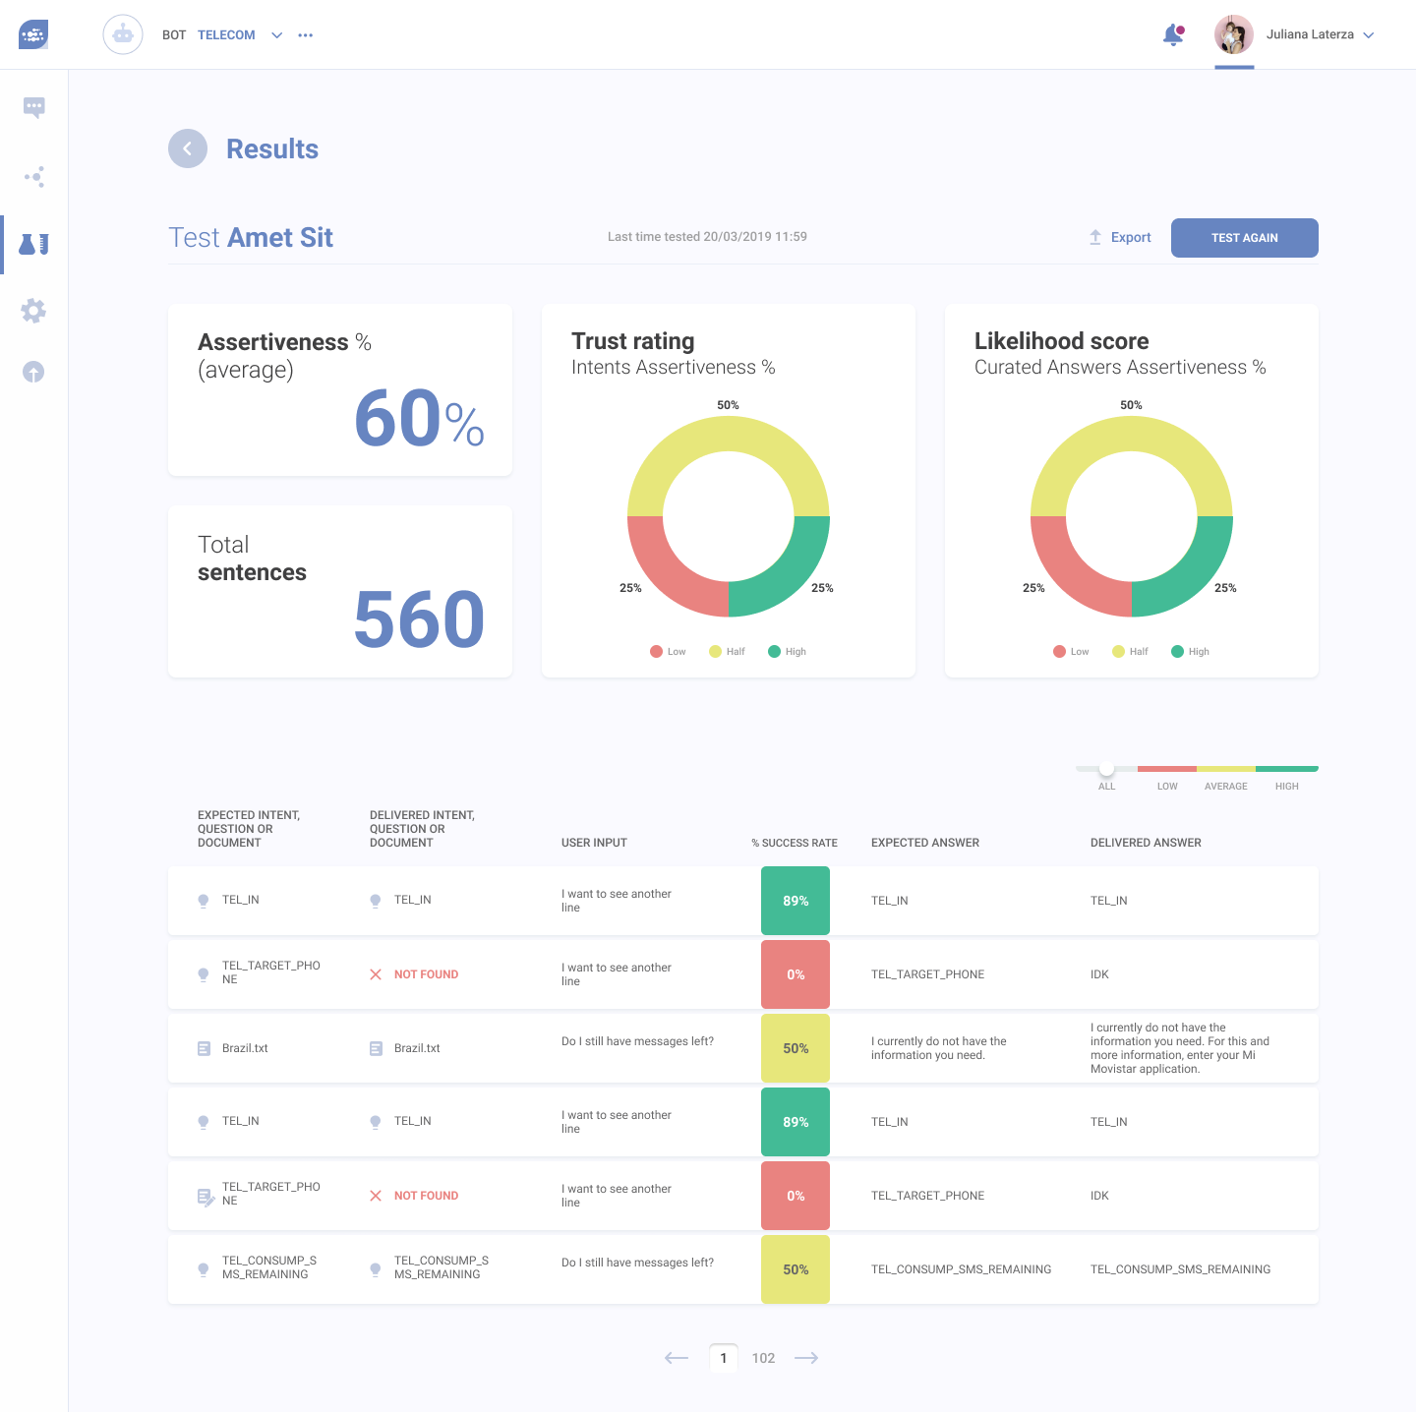Open the three-dots more options menu
Screen dimensions: 1416x1412
point(306,35)
